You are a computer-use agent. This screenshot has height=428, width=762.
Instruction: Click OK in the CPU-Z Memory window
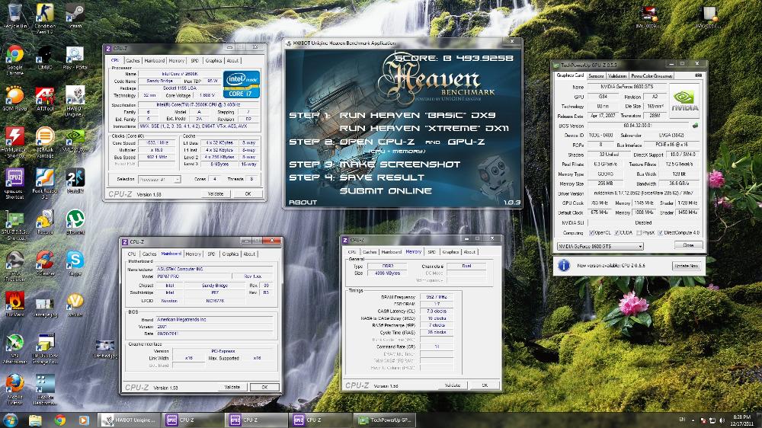pos(485,385)
